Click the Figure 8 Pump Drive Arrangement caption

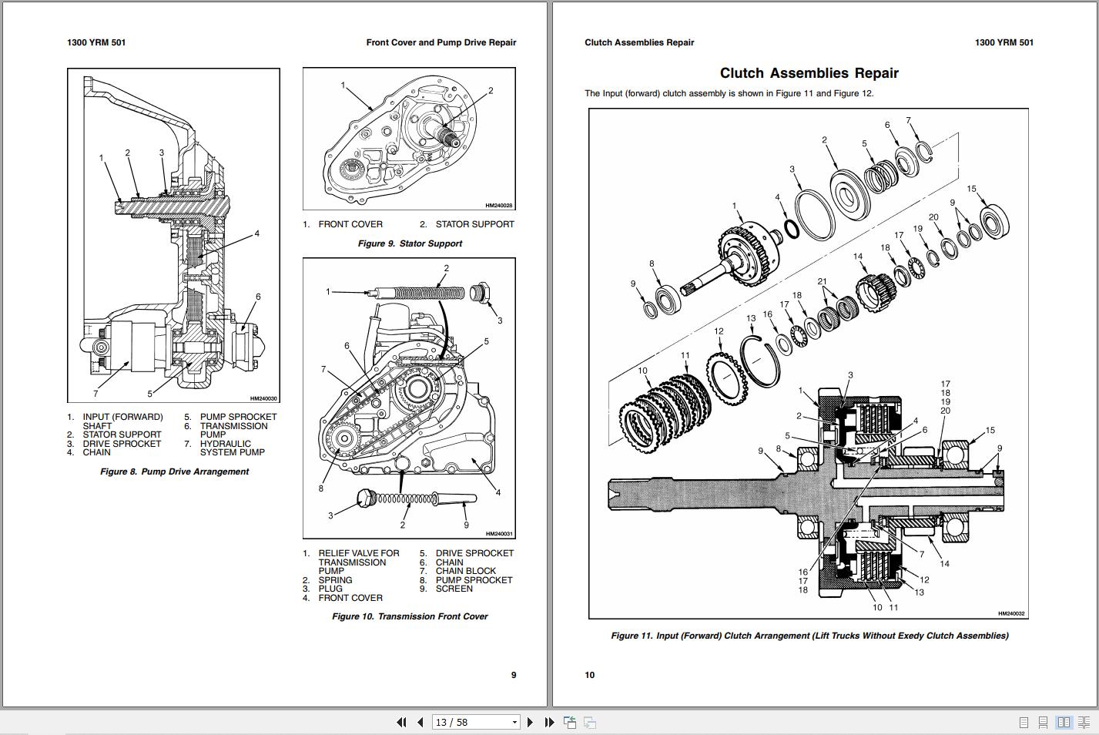pos(174,472)
